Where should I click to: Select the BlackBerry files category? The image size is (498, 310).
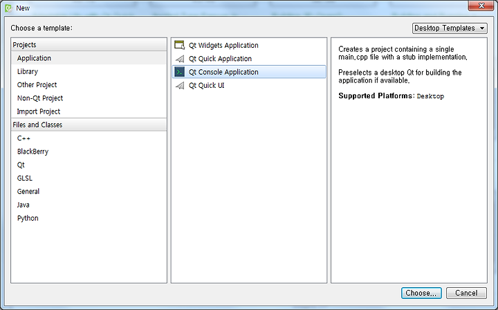tap(89, 152)
